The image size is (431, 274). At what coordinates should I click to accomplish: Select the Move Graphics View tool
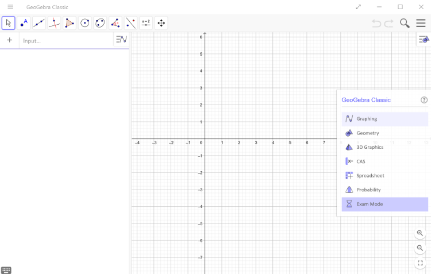pyautogui.click(x=161, y=23)
